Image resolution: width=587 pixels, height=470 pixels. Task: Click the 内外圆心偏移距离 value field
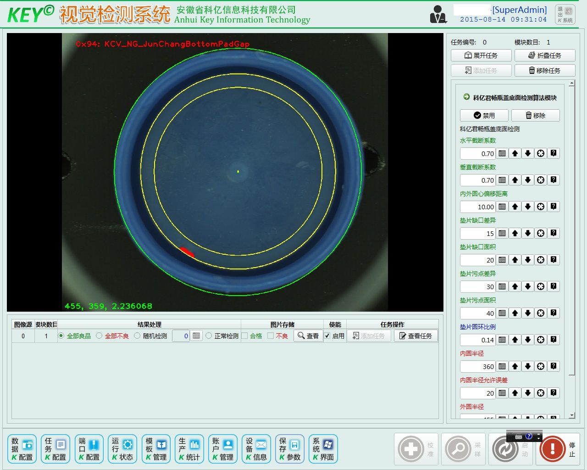[478, 207]
